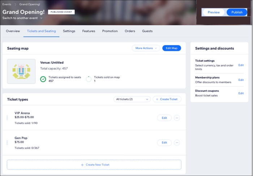Click the VIP Arena ticket name
Viewport: 253px width, 176px height.
(x=22, y=113)
